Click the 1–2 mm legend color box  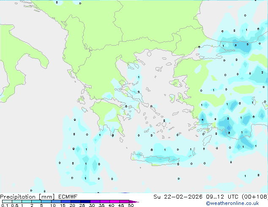pyautogui.click(x=27, y=202)
